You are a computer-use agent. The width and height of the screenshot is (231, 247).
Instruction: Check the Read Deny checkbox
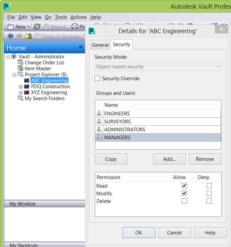(x=209, y=186)
